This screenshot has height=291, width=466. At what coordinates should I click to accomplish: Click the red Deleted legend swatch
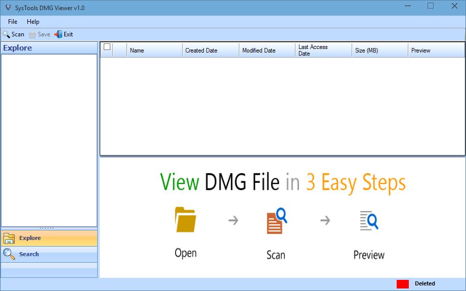point(402,283)
